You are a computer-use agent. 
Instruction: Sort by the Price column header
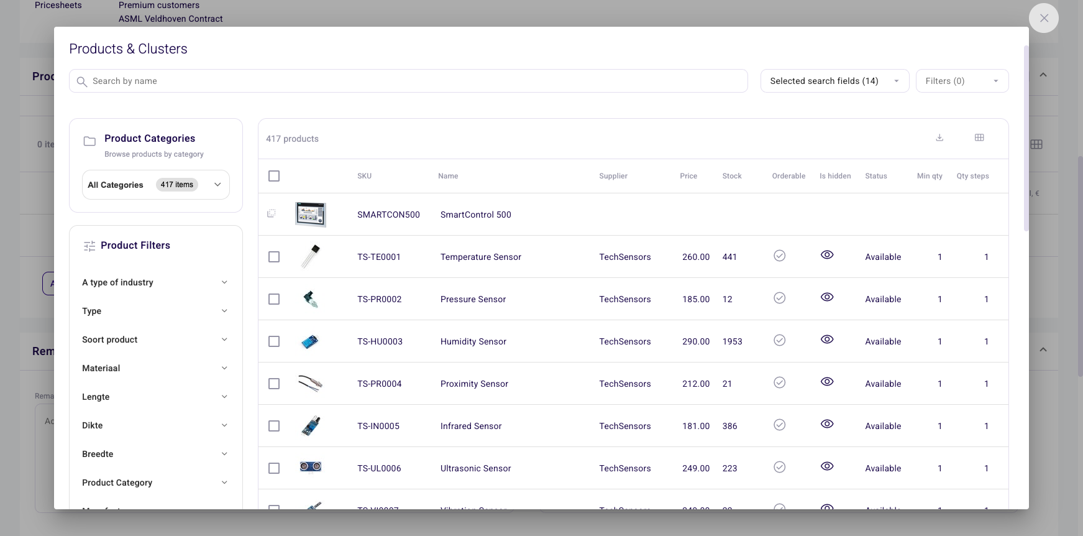(x=688, y=176)
